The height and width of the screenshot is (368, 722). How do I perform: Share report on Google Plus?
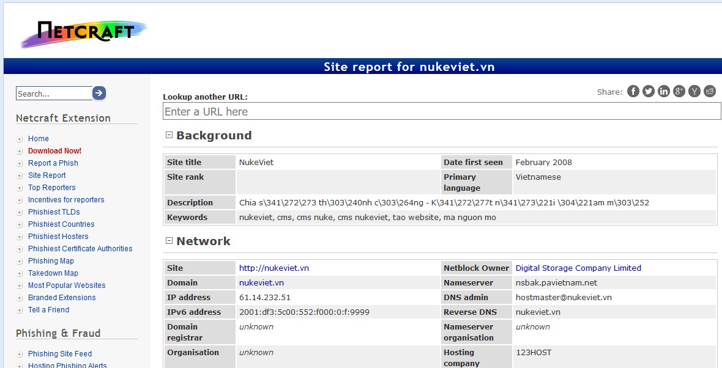click(x=679, y=91)
